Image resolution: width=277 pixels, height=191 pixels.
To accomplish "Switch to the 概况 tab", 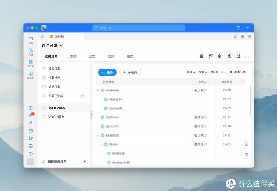I will point(130,56).
